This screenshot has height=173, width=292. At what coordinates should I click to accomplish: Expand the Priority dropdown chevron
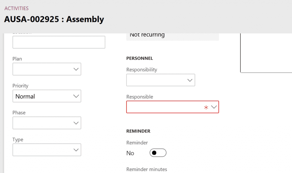click(x=76, y=96)
